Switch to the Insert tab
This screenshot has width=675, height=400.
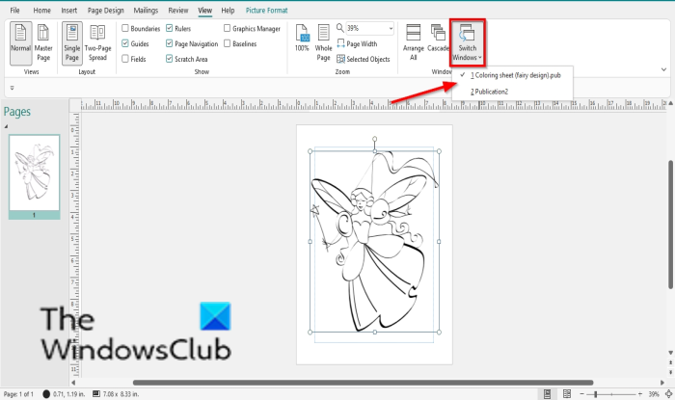pos(68,11)
